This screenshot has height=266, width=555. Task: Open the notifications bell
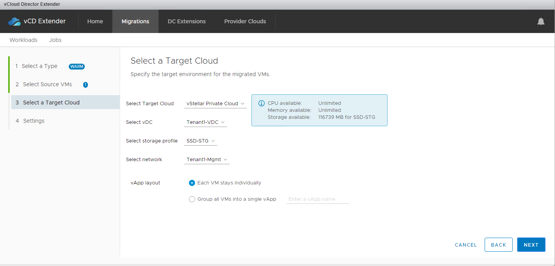coord(541,21)
